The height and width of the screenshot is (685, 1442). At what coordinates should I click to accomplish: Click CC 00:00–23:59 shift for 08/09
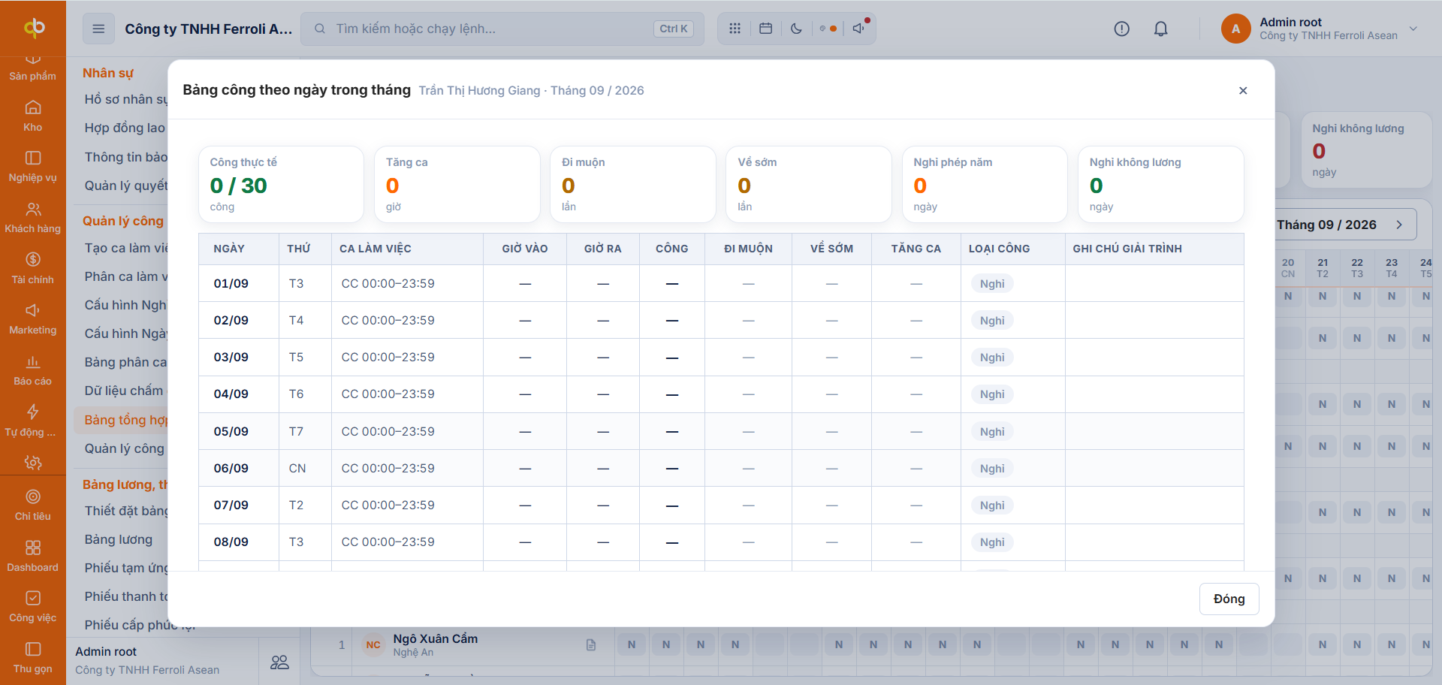click(x=388, y=542)
